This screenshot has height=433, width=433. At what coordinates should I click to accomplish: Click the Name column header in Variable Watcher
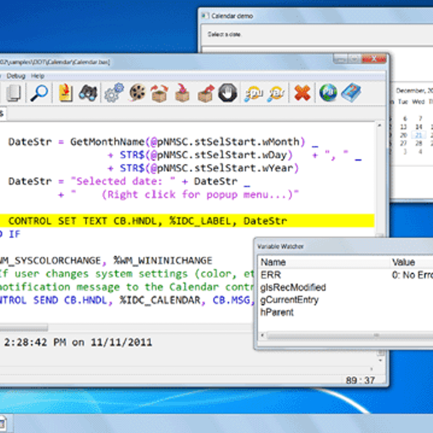[x=273, y=262]
